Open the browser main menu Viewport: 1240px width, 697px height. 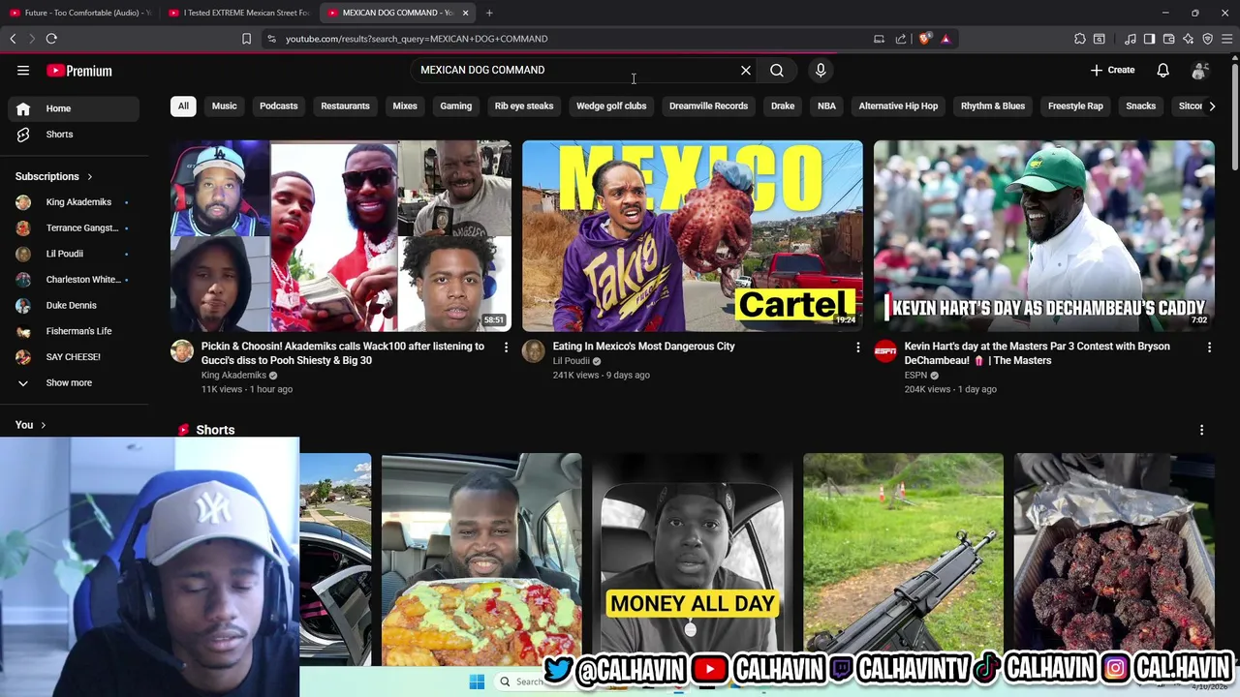click(1227, 39)
